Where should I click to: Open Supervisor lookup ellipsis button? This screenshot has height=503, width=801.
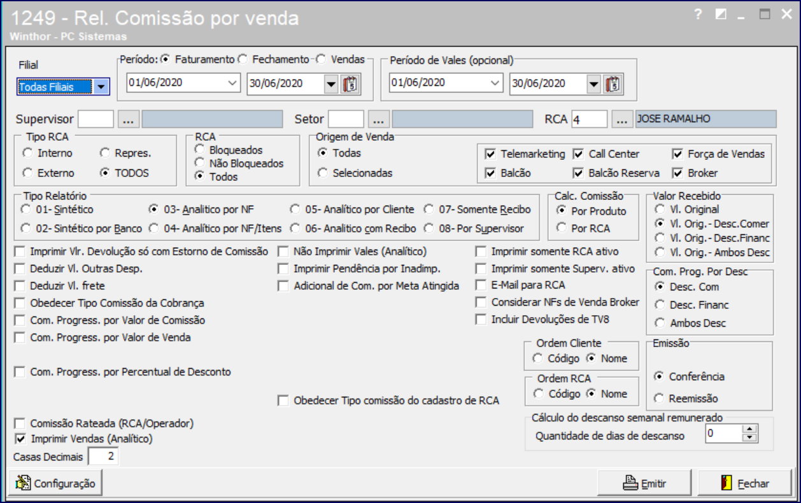click(128, 119)
